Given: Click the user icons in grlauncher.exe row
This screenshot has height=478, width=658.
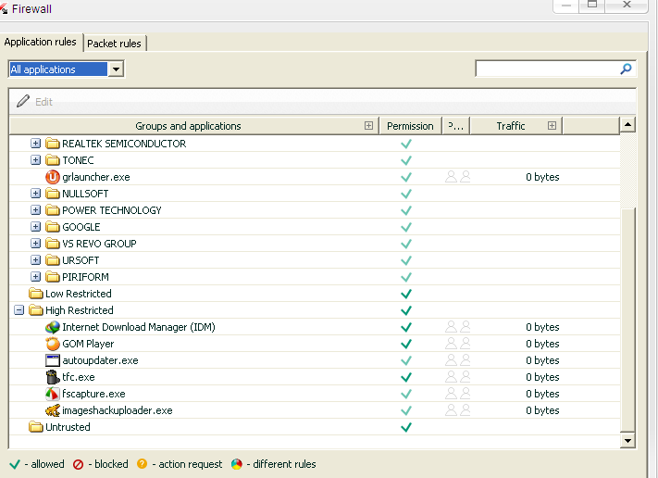Looking at the screenshot, I should click(458, 177).
